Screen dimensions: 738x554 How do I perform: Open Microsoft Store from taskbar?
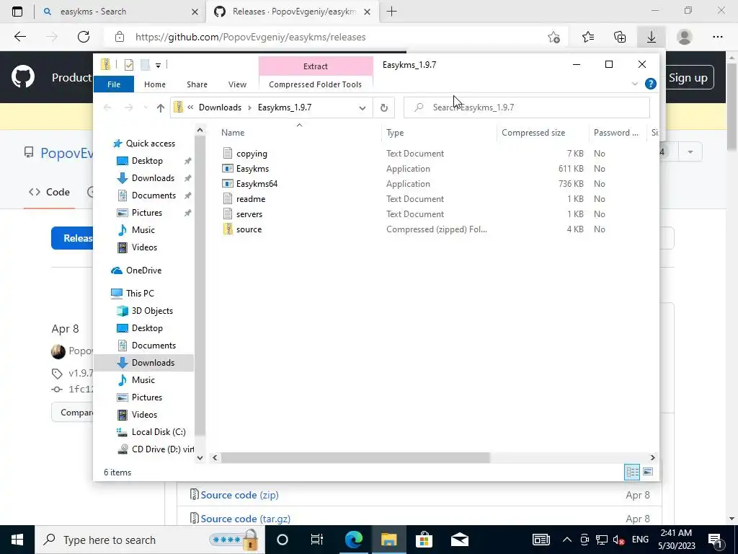(x=424, y=540)
